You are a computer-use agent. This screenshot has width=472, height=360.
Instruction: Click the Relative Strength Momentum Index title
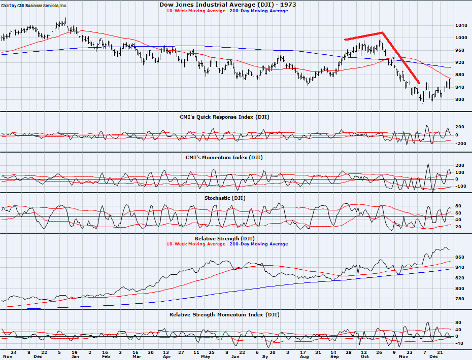point(224,315)
